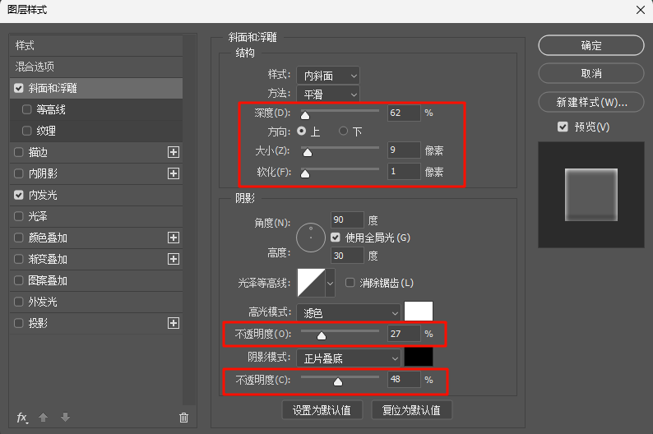Viewport: 653px width, 434px height.
Task: Click the 新建样式(W)... button
Action: [591, 103]
